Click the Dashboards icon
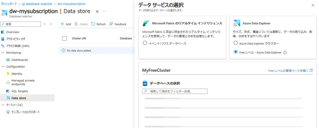Viewport: 319px width, 128px height. click(x=8, y=60)
